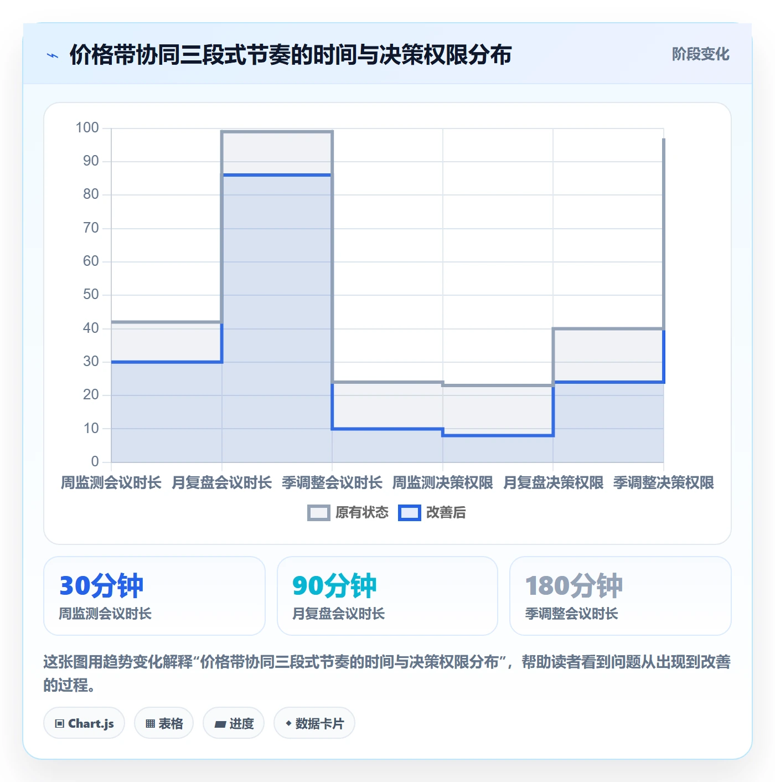
Task: Click the 50 value on the y-axis
Action: (x=91, y=295)
